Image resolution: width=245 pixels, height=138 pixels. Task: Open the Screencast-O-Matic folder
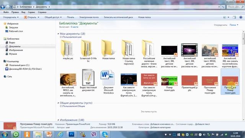[x=88, y=51]
